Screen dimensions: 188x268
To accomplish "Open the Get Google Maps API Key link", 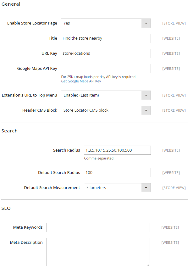I will click(x=81, y=81).
